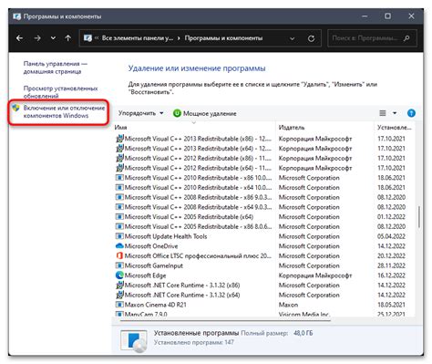
Task: Select Microsoft Edge in the list
Action: (x=140, y=276)
